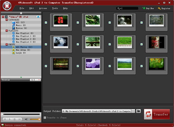Click the Buy Now cart icon
This screenshot has width=174, height=127.
pyautogui.click(x=144, y=8)
